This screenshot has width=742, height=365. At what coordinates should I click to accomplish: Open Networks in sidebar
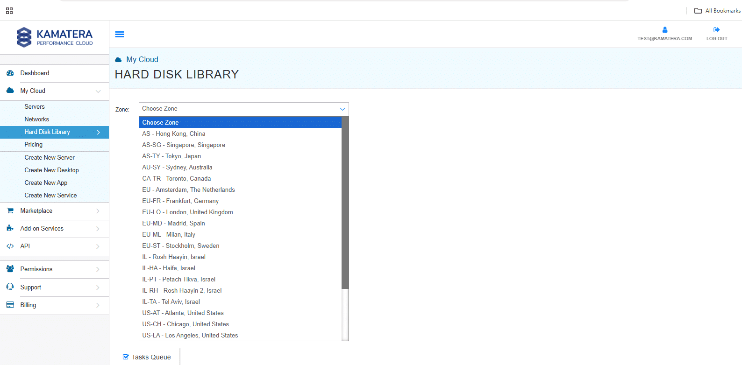pyautogui.click(x=36, y=119)
